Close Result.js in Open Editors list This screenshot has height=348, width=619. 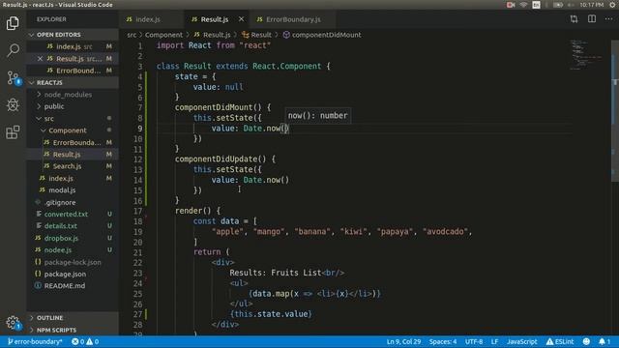[40, 58]
